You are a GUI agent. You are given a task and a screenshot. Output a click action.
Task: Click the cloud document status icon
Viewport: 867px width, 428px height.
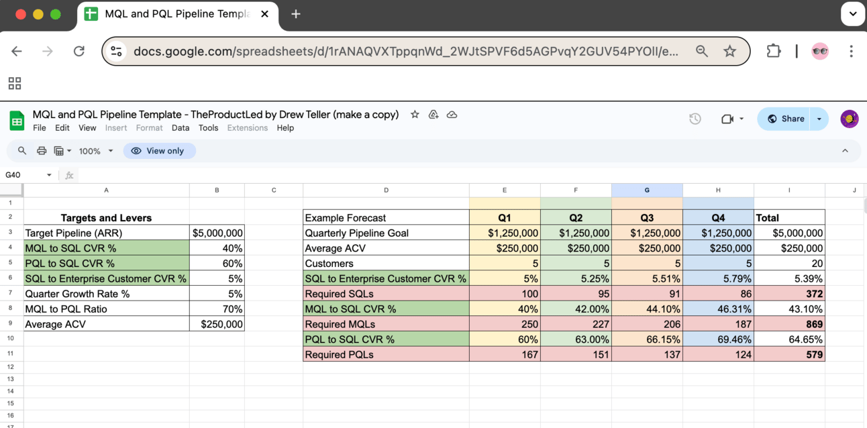pos(452,115)
